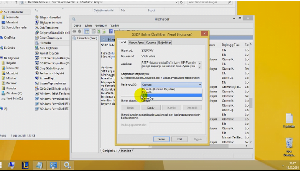Click the İptal button in the dialog
Image resolution: width=301 pixels, height=171 pixels.
click(x=178, y=138)
